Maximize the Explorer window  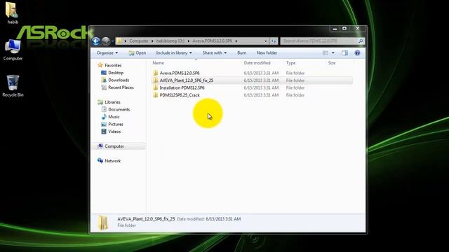[x=344, y=29]
